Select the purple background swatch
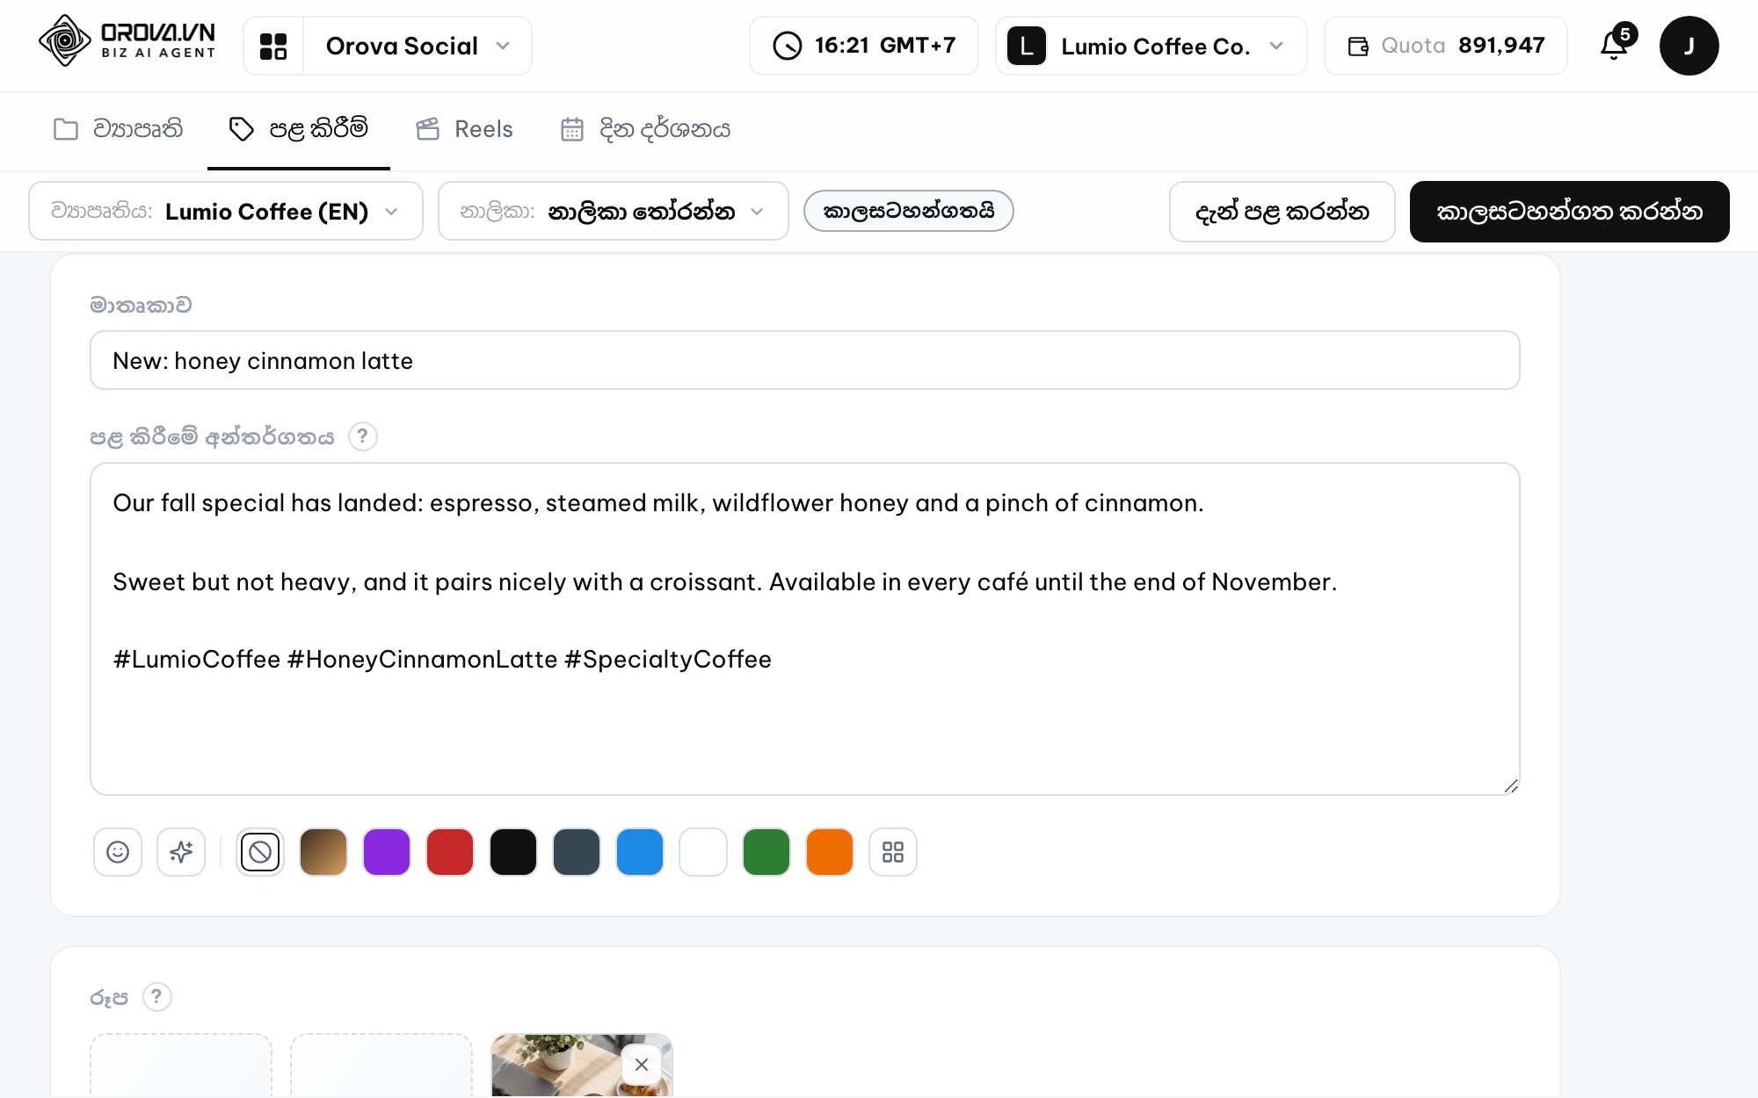This screenshot has width=1758, height=1098. 387,852
